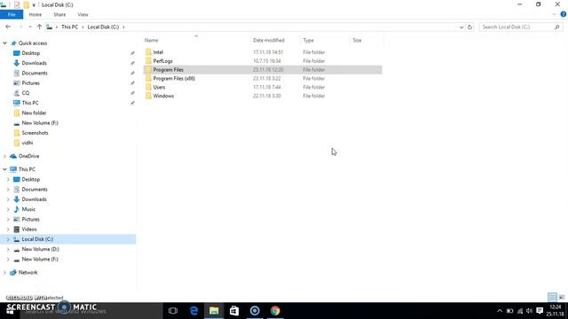Open Documents under Quick access
The width and height of the screenshot is (568, 319).
(x=35, y=73)
